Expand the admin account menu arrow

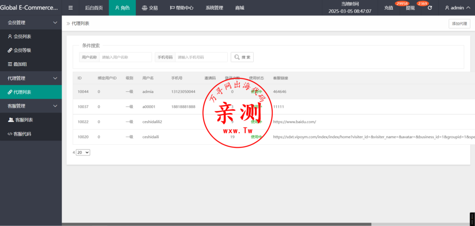[x=468, y=8]
